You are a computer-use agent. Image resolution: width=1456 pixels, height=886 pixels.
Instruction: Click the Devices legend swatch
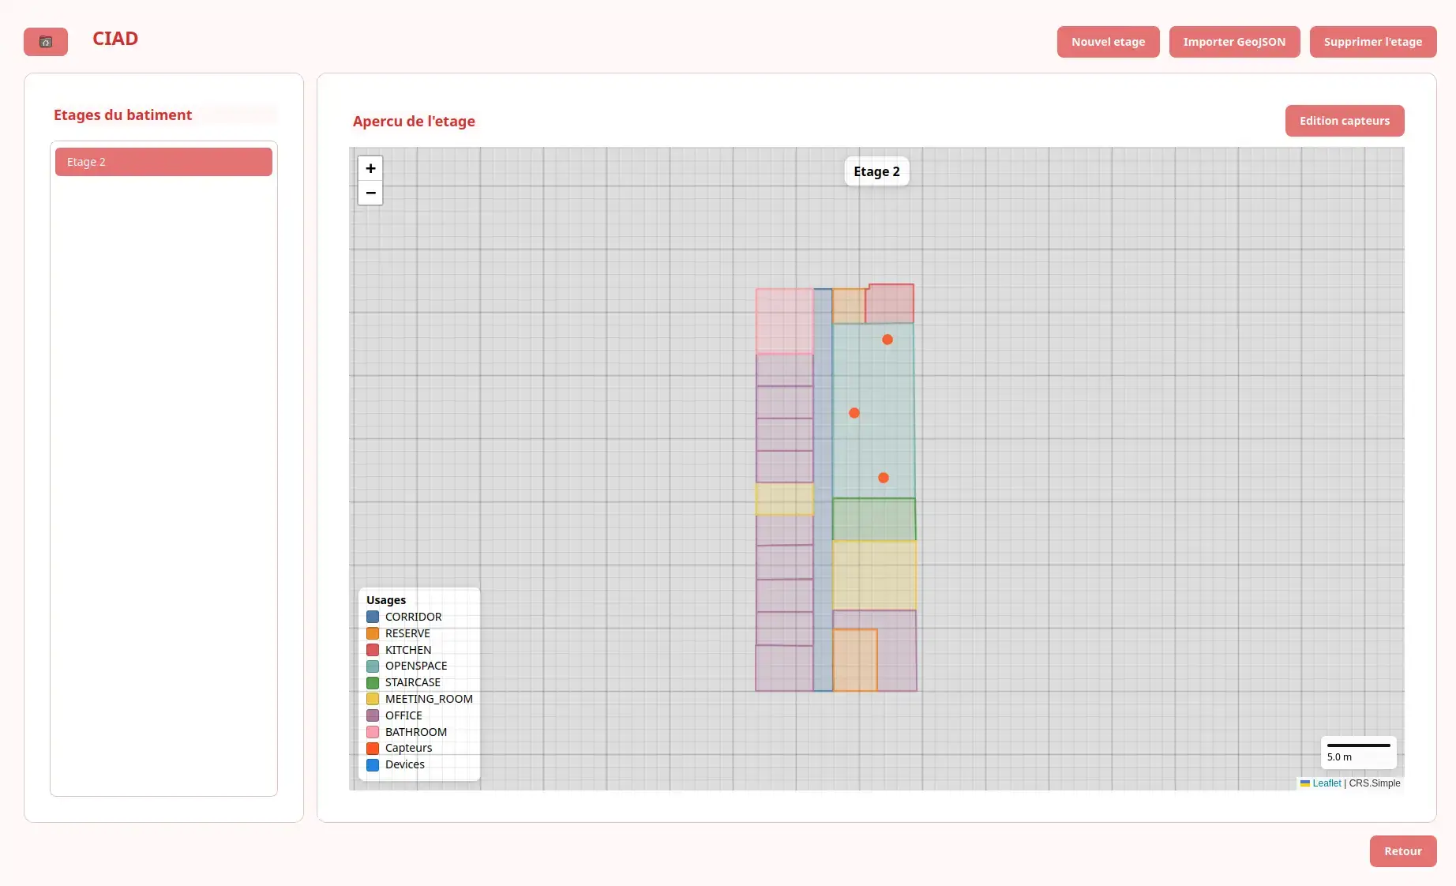(x=373, y=764)
